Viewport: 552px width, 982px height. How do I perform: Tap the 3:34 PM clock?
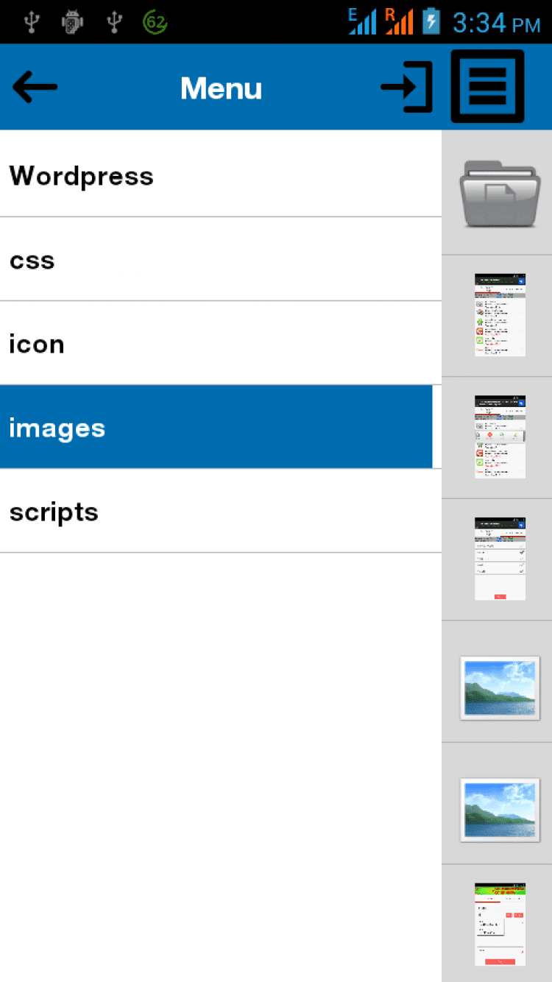(x=496, y=23)
